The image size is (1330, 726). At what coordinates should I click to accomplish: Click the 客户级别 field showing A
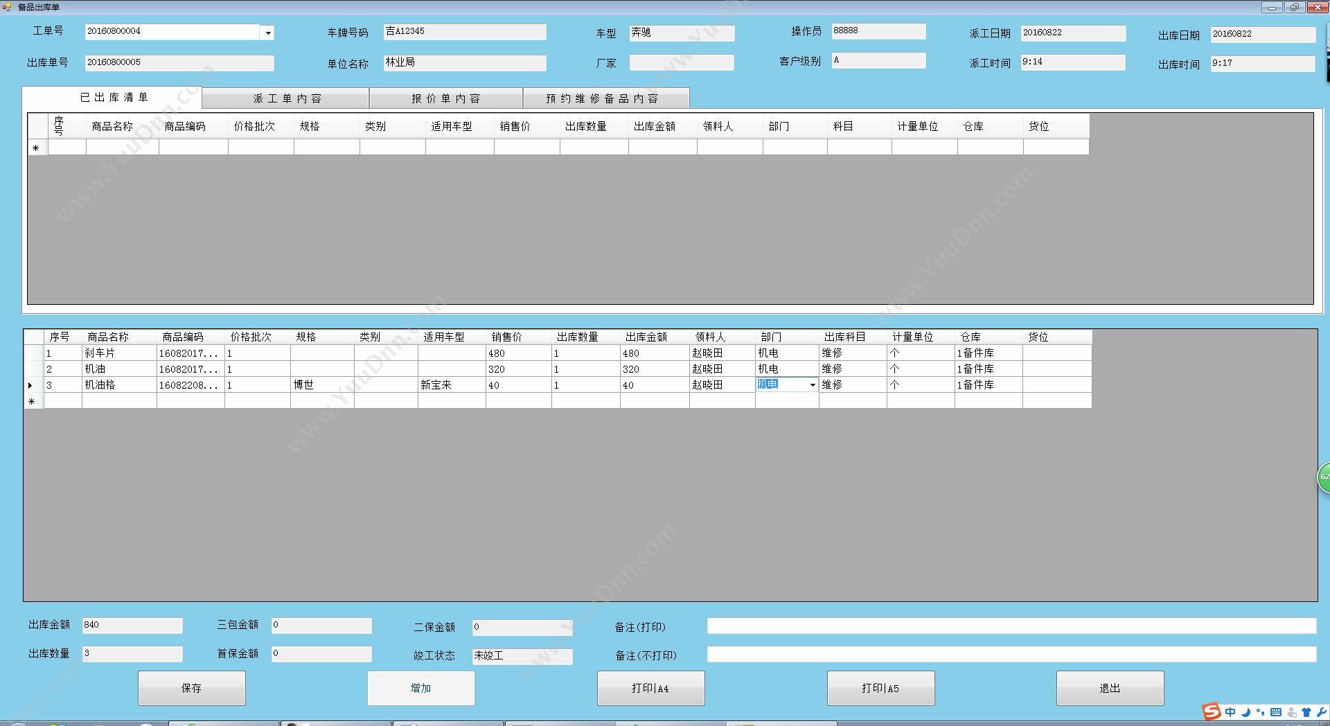click(878, 61)
